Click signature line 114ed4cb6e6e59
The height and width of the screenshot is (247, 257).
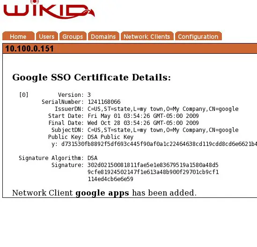click(110, 179)
